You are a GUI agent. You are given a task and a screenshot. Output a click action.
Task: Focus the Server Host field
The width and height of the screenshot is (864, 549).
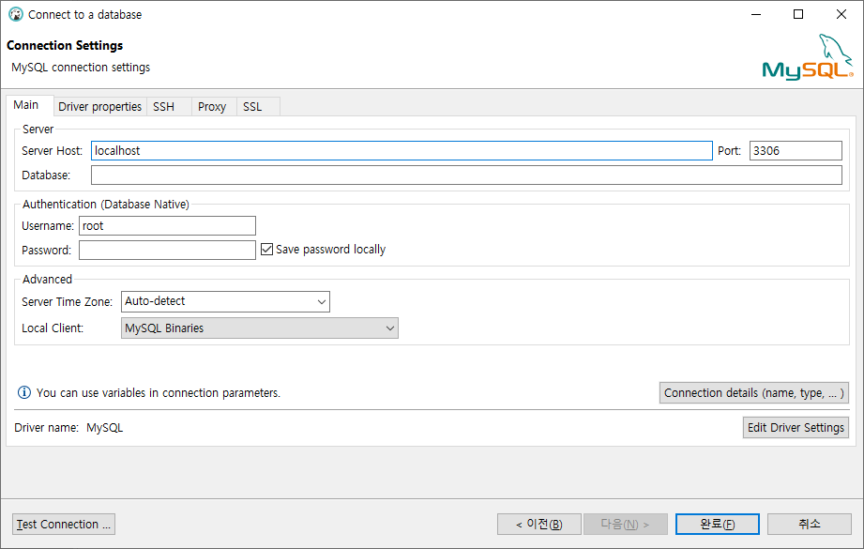[x=402, y=150]
